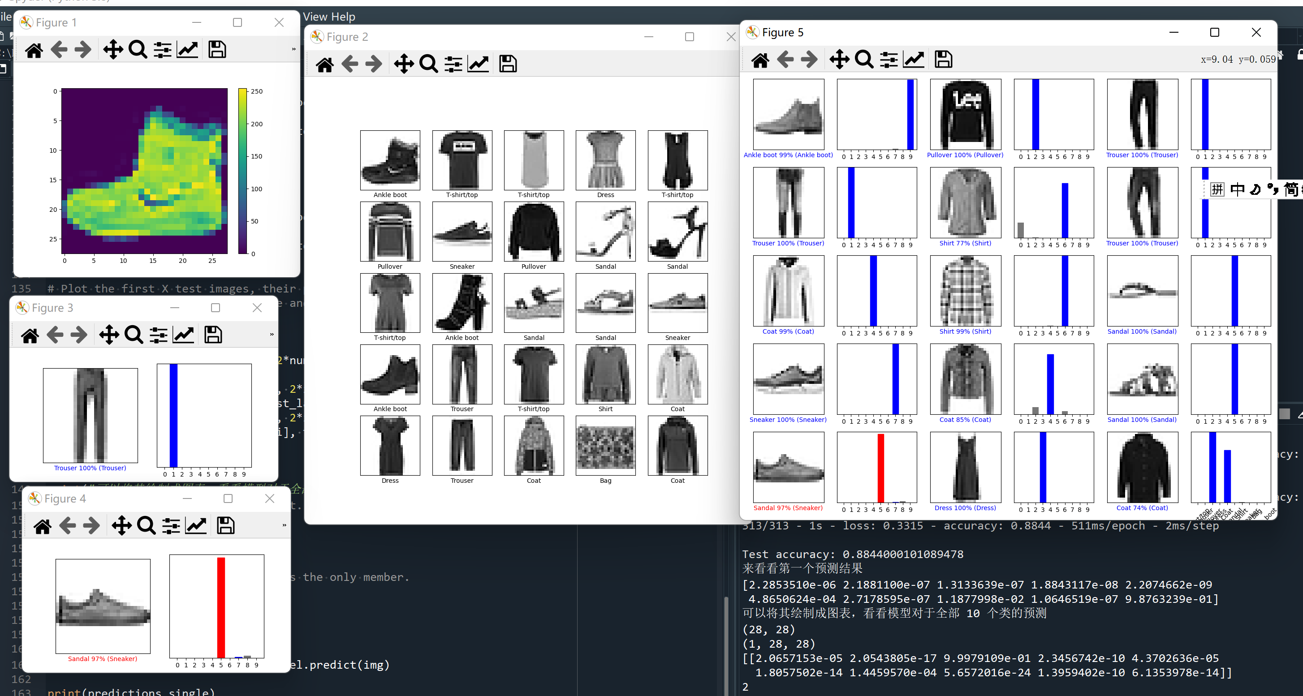Open the View menu
The width and height of the screenshot is (1303, 696).
(x=315, y=17)
